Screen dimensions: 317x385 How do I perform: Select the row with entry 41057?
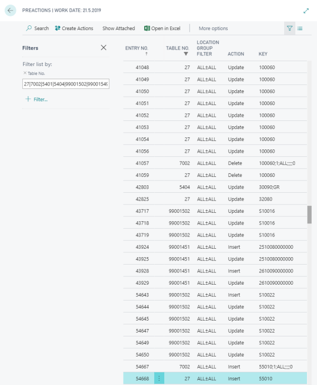pos(142,163)
